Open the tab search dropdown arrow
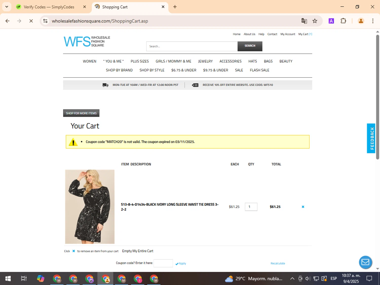 7,7
